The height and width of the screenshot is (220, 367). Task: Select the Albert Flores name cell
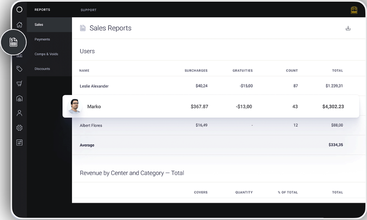click(x=91, y=126)
